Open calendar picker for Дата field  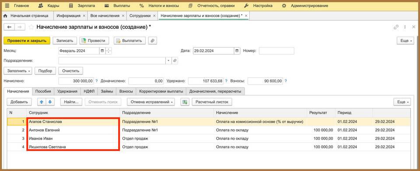tap(237, 51)
